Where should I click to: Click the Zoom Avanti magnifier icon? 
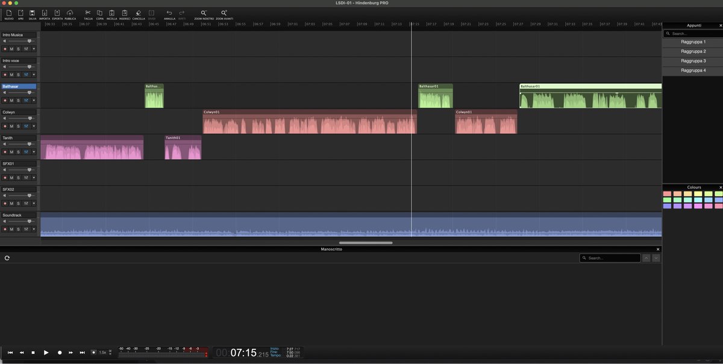224,13
